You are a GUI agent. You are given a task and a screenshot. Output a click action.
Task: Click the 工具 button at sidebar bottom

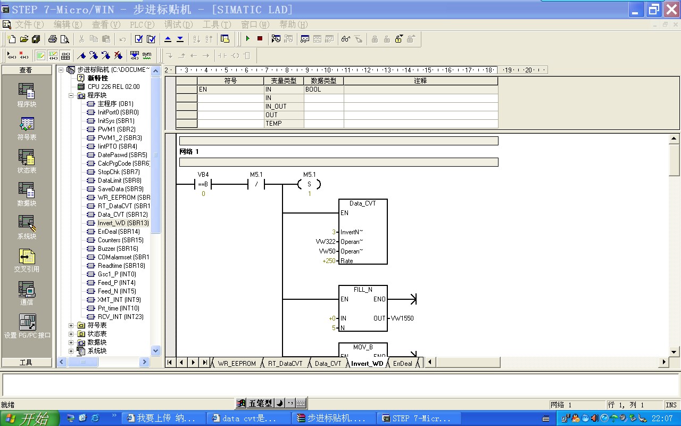26,362
